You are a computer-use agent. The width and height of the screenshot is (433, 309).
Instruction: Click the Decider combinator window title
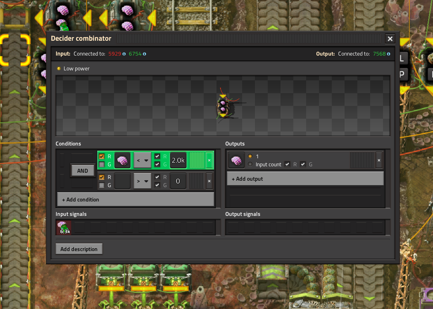(x=81, y=39)
